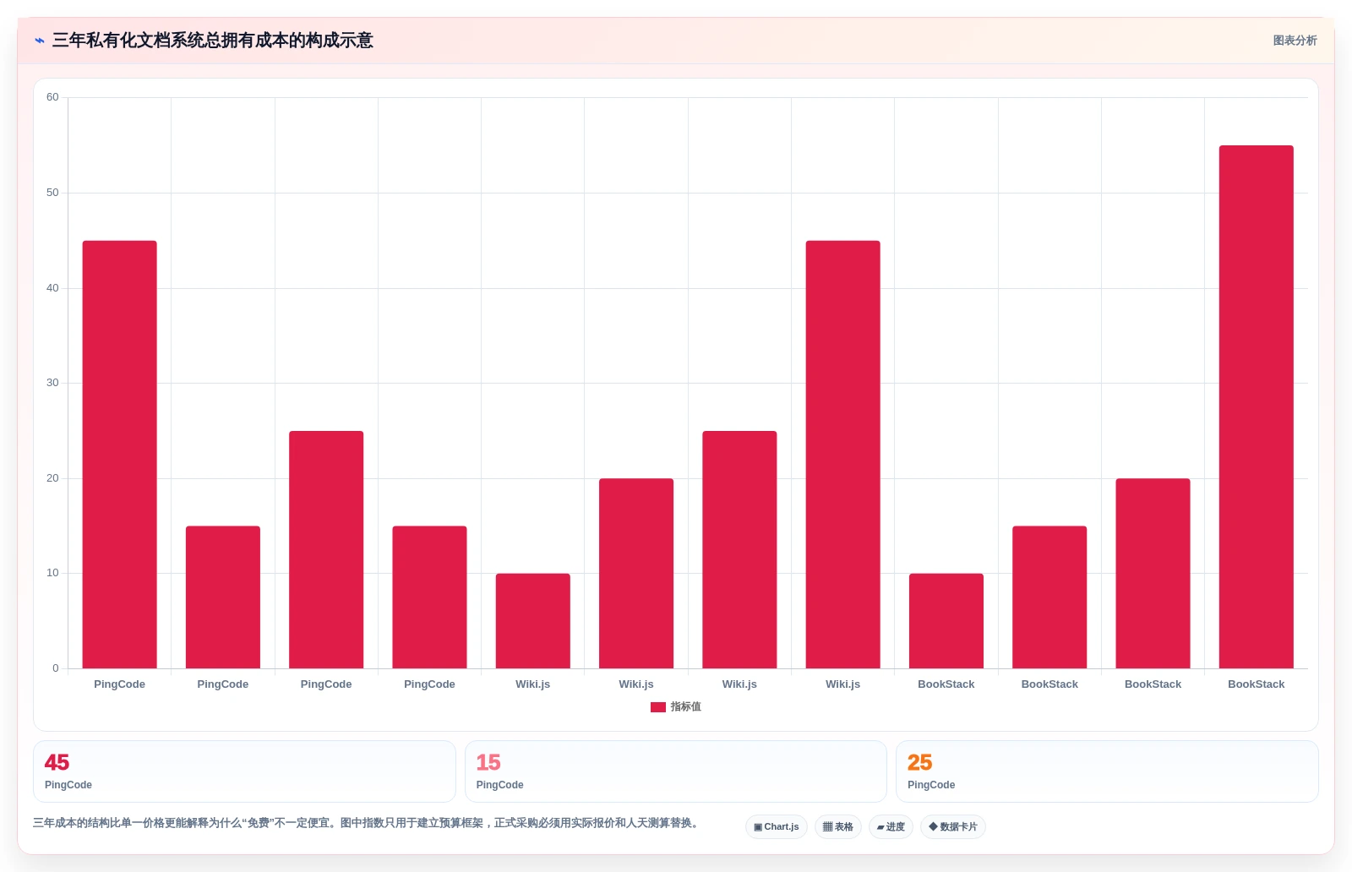Click the PingCode bar reaching 25
Viewport: 1352px width, 872px height.
pos(326,550)
